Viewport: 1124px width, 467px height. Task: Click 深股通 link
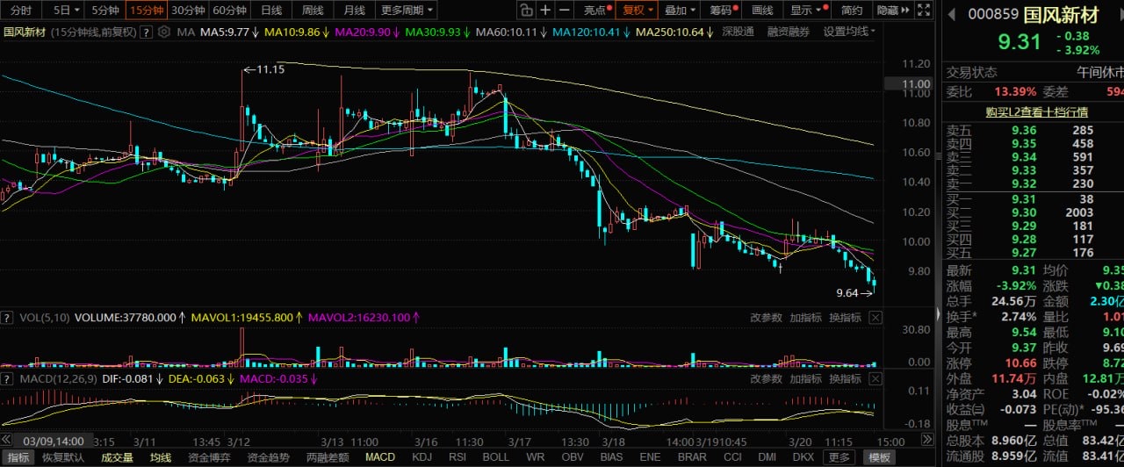[x=738, y=32]
